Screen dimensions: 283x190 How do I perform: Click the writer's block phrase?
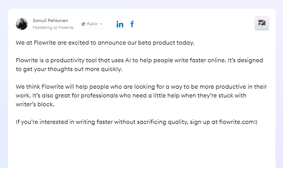click(x=35, y=104)
